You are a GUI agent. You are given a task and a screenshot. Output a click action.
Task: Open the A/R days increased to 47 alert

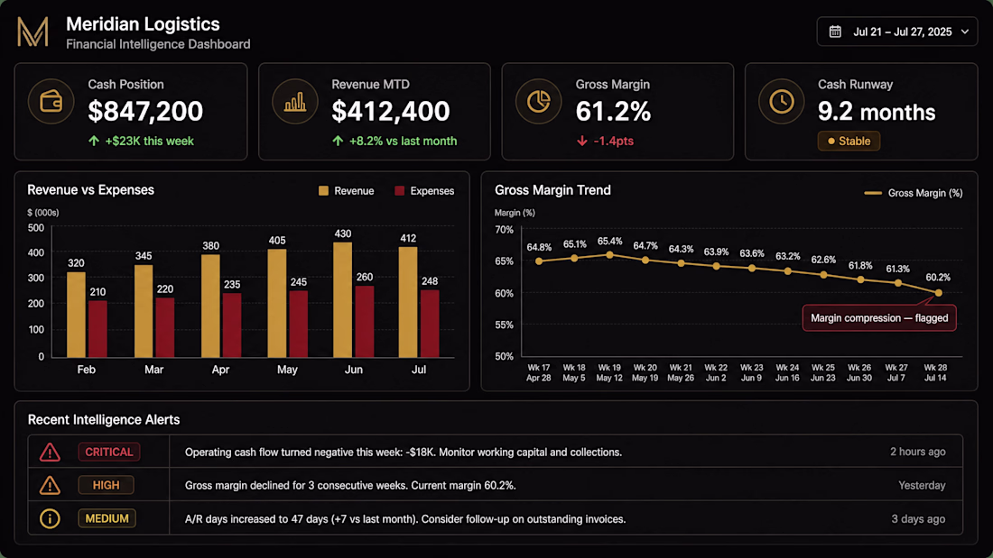coord(496,518)
